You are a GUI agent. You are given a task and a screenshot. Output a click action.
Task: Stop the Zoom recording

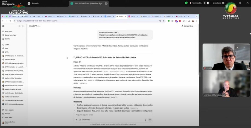pyautogui.click(x=208, y=3)
